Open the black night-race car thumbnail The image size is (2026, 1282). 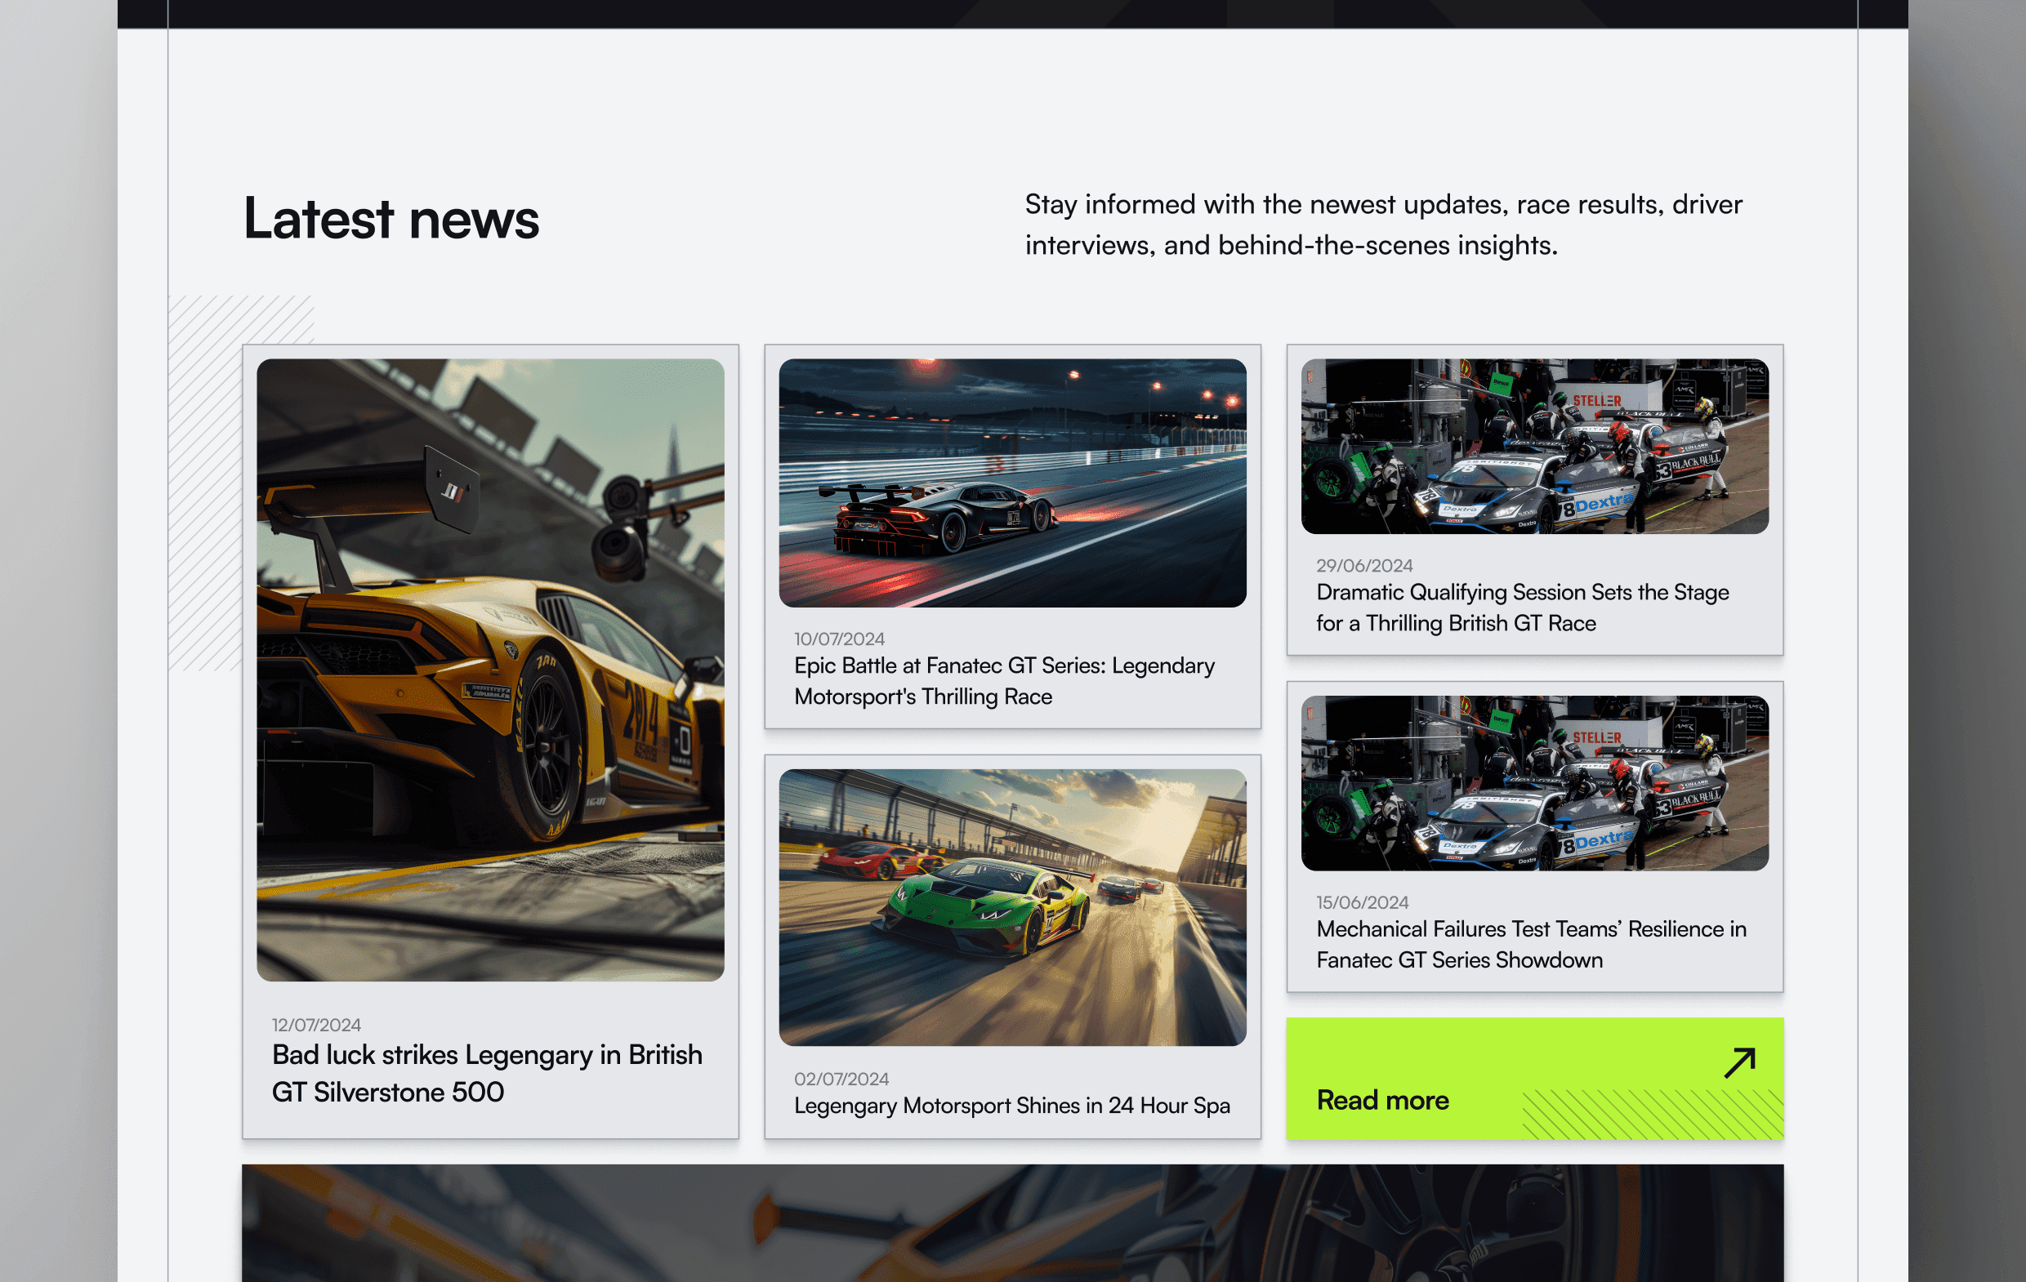point(1012,483)
